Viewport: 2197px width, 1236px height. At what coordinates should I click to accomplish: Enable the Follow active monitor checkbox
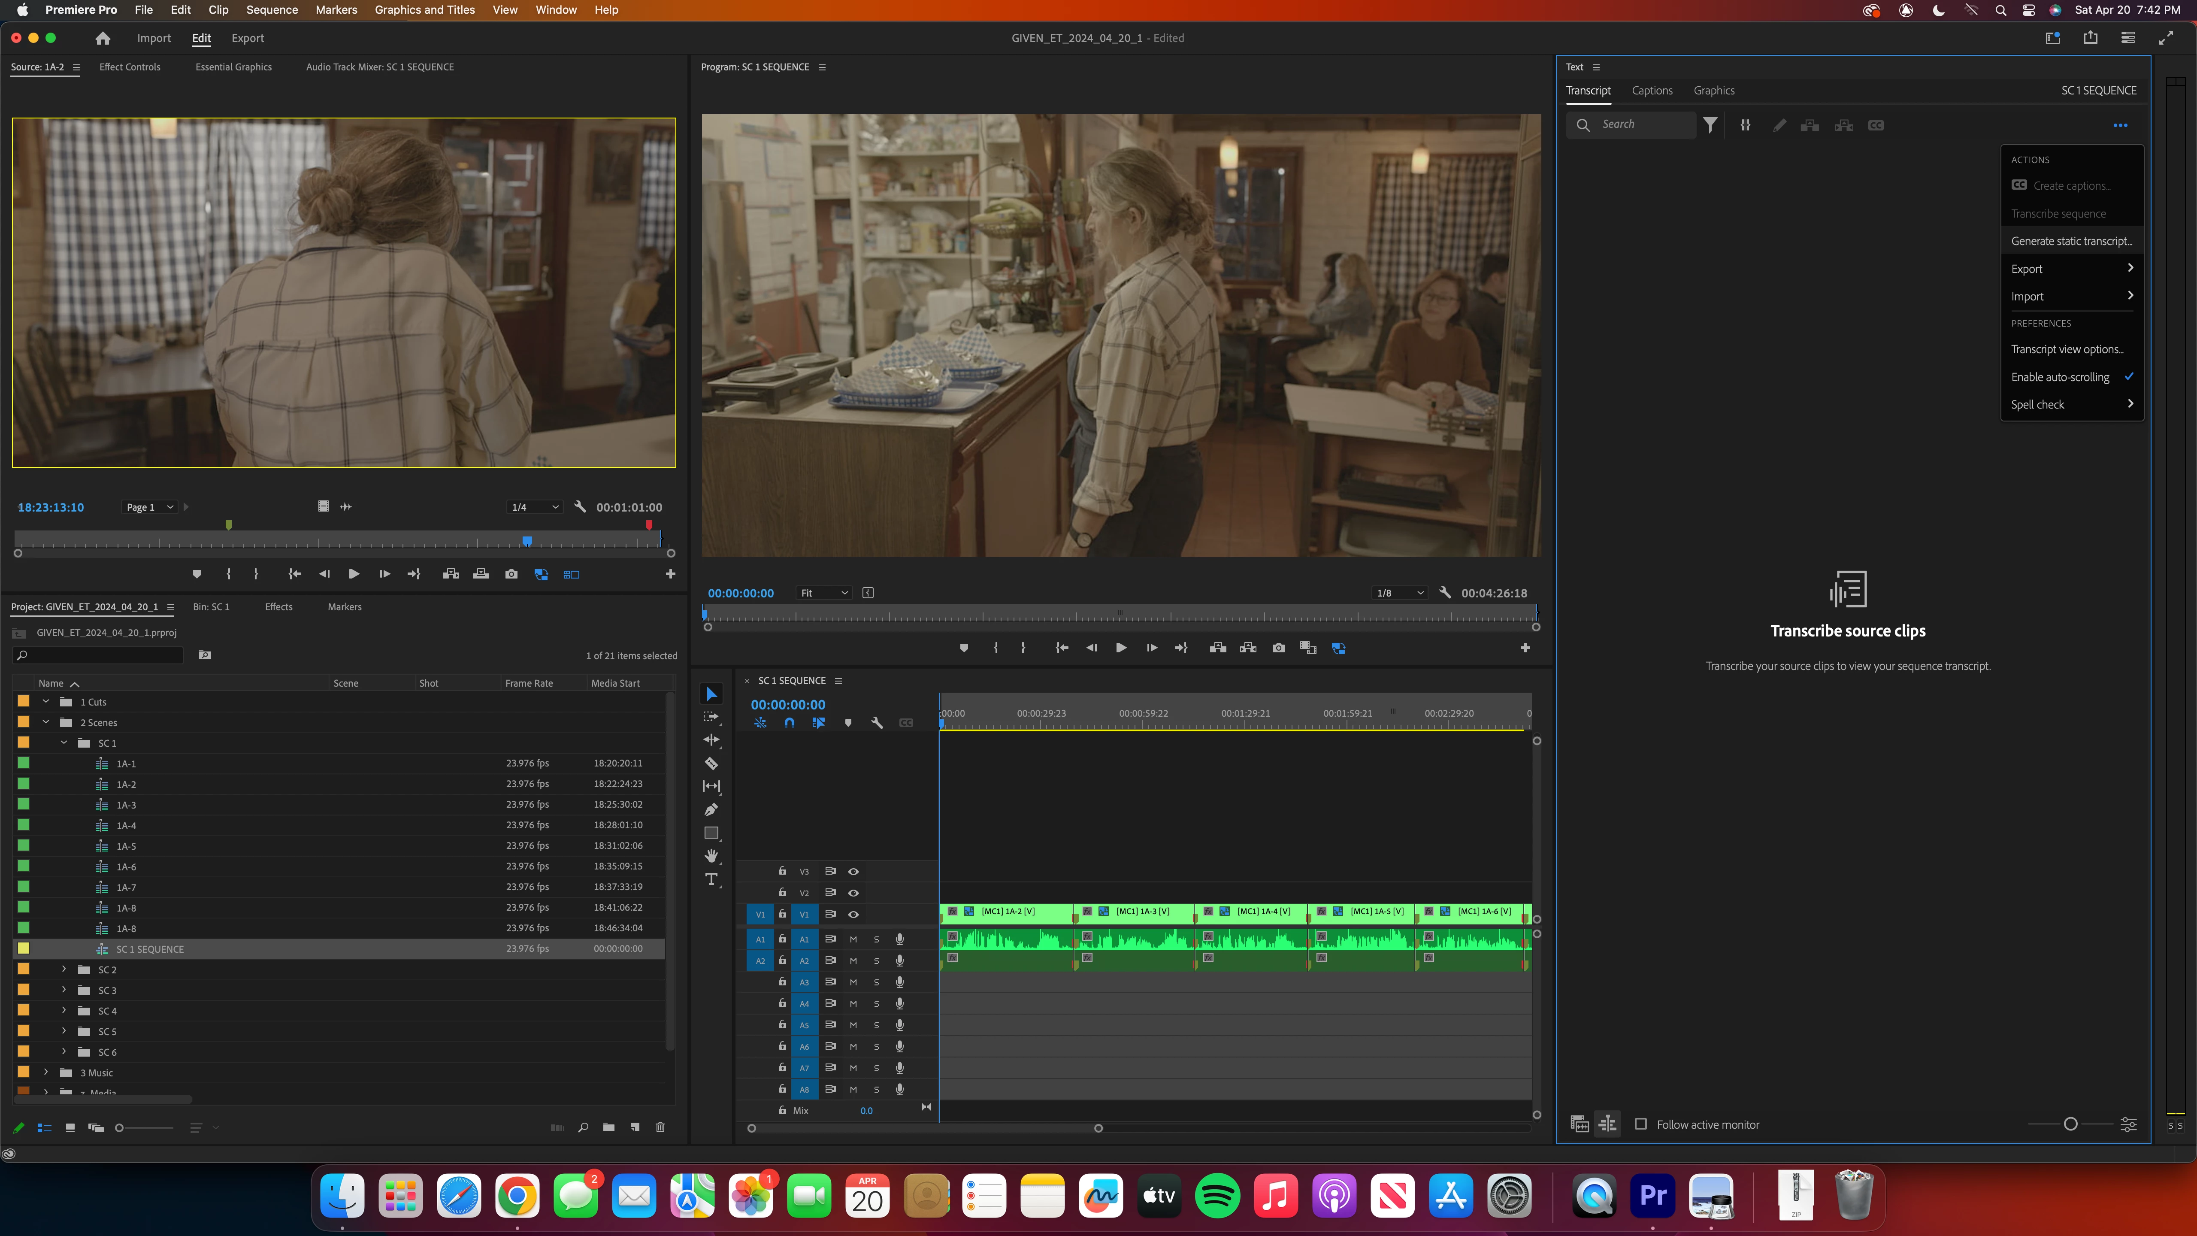coord(1640,1124)
